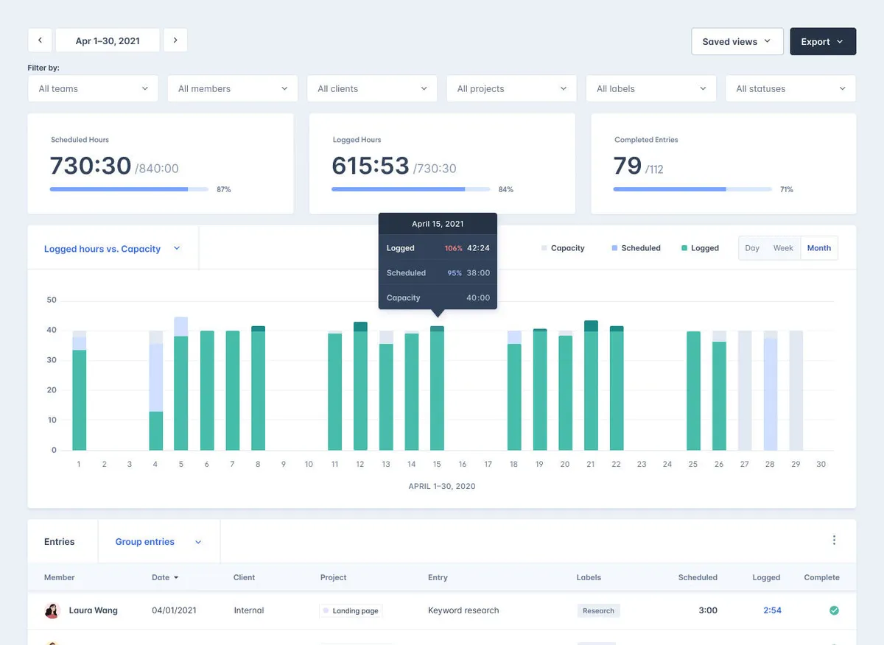Go to previous month with the left arrow

pyautogui.click(x=40, y=40)
